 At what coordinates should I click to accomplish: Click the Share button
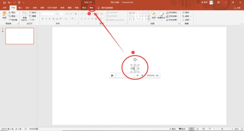237,8
